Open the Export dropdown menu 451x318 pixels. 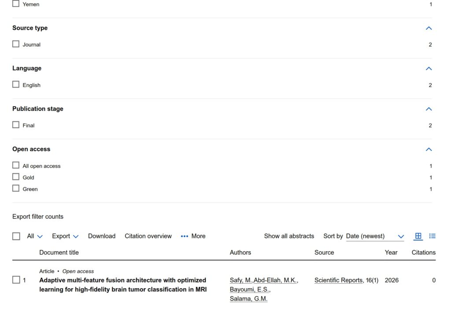click(x=65, y=236)
